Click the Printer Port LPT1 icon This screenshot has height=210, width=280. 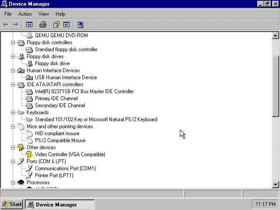tap(29, 175)
